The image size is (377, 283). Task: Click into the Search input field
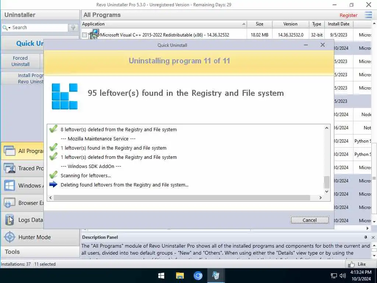point(39,27)
